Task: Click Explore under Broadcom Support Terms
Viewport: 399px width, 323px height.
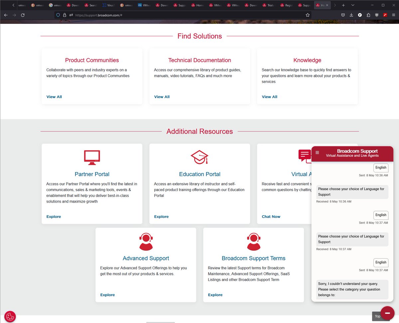Action: tap(215, 295)
